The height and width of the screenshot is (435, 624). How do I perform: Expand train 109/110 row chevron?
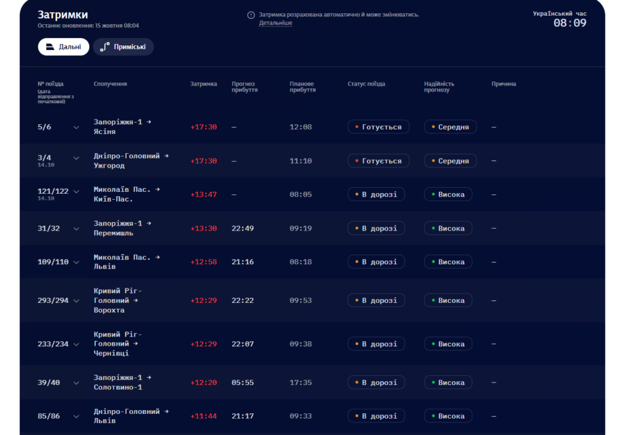pyautogui.click(x=76, y=262)
